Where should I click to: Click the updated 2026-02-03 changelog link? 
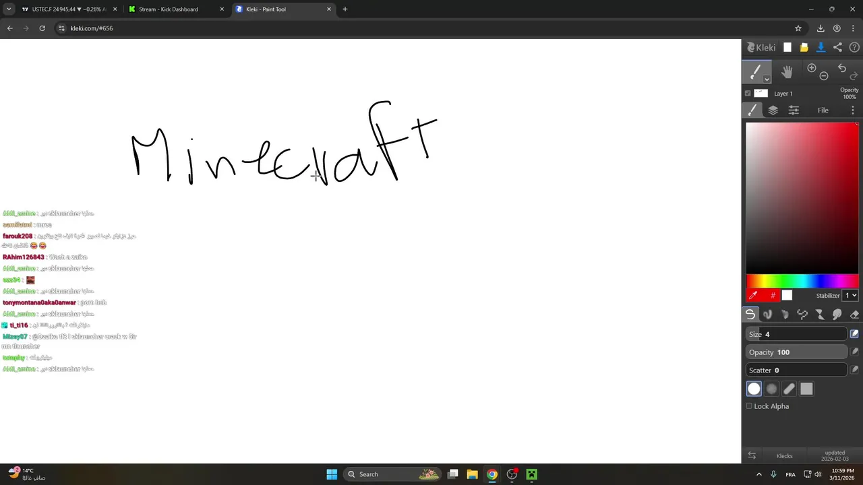pyautogui.click(x=835, y=455)
